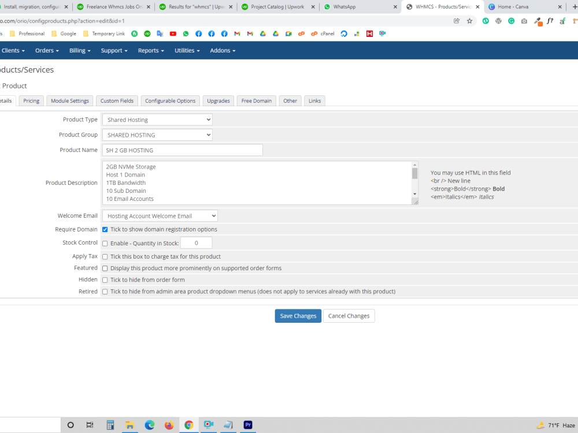
Task: Launch Premiere Pro from the taskbar
Action: 247,425
